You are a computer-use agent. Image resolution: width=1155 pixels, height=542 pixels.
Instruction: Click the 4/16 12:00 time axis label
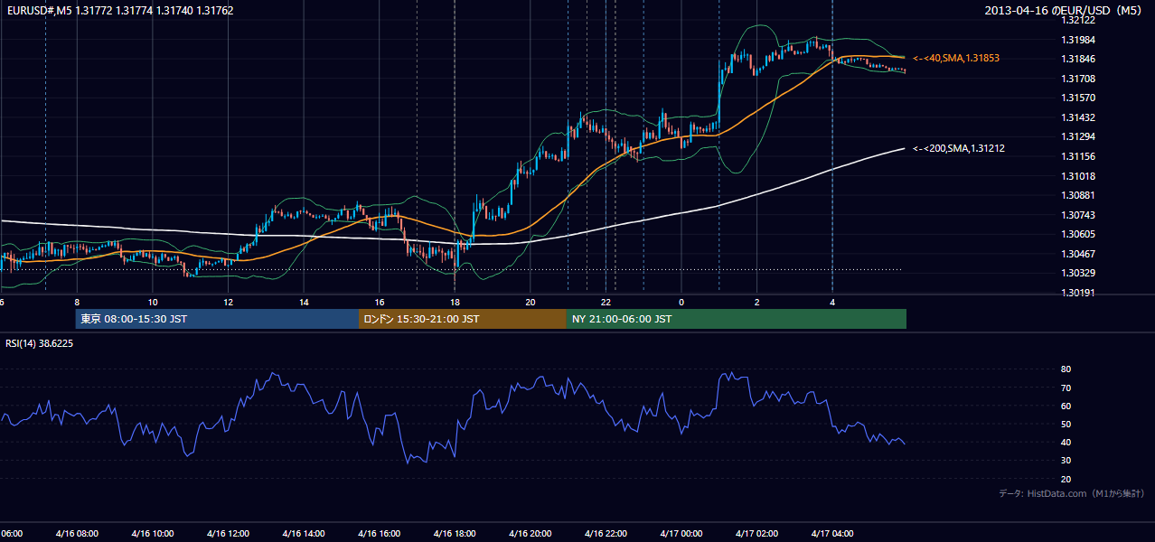click(228, 534)
